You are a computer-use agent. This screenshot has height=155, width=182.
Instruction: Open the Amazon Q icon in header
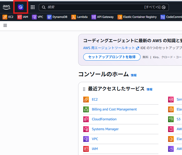pyautogui.click(x=21, y=7)
